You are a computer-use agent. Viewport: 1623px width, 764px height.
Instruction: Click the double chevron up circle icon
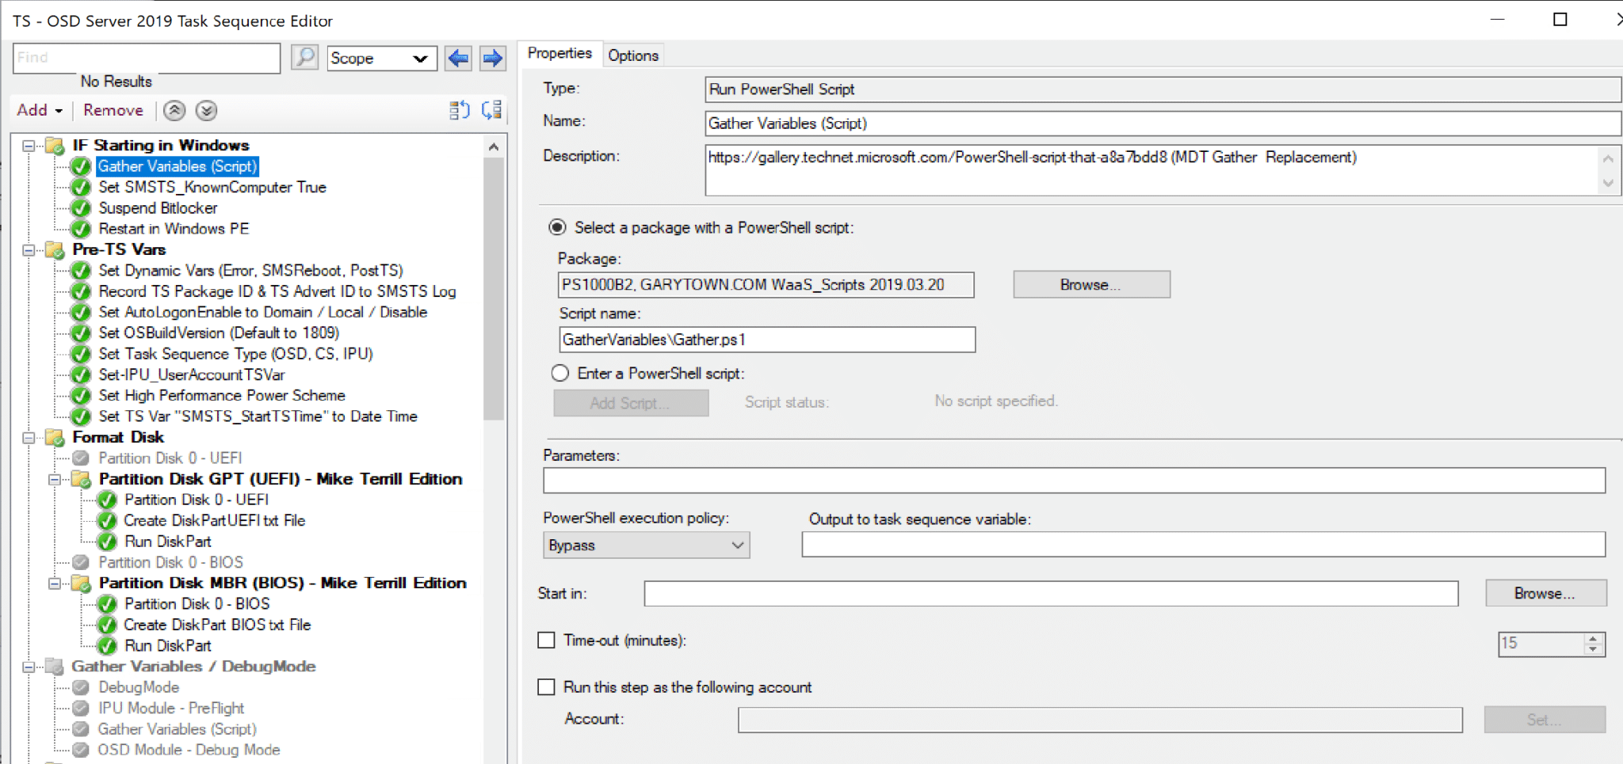click(x=174, y=110)
